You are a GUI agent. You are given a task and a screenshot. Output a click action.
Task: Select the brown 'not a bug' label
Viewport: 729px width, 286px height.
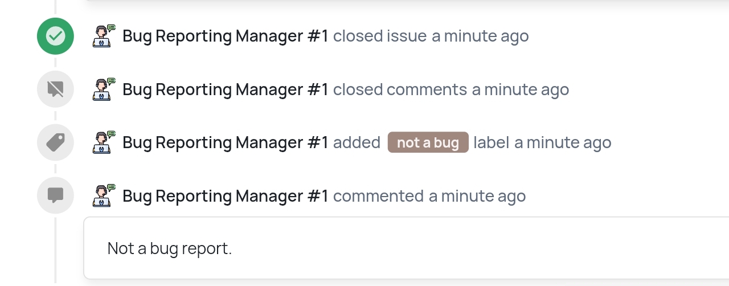coord(428,142)
